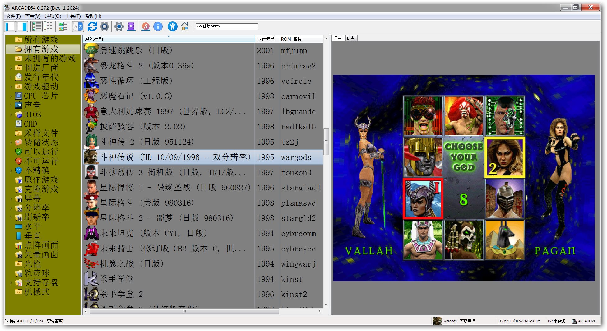Open the 文件(F) menu
Viewport: 607px width, 331px height.
coord(13,16)
